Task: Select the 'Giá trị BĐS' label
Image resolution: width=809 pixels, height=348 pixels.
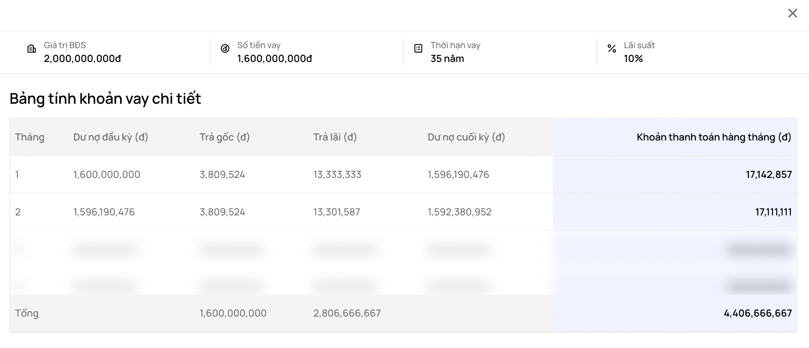Action: pyautogui.click(x=65, y=45)
